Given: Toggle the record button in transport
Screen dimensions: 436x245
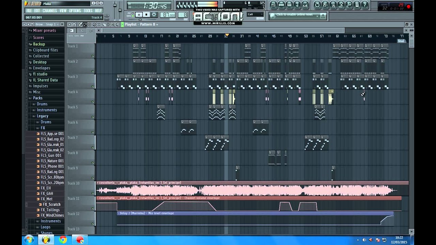Looking at the screenshot, I should pos(154,15).
